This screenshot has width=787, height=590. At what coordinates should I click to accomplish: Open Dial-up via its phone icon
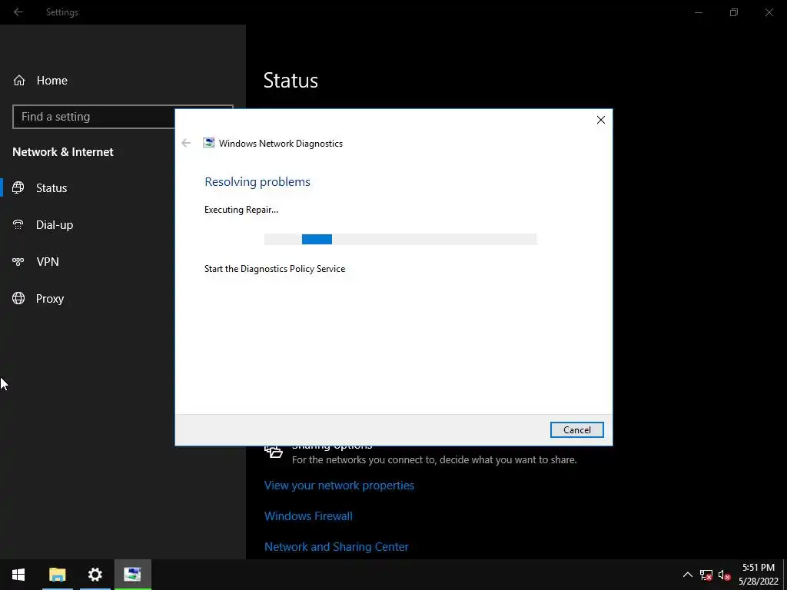tap(18, 224)
